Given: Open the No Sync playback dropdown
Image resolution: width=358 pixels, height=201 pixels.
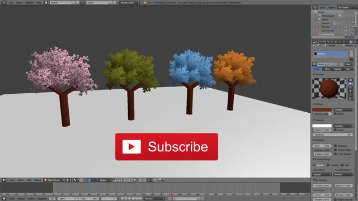Looking at the screenshot, I should coord(154,199).
